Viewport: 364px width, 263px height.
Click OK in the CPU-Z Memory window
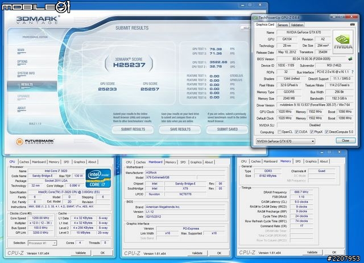tap(334, 252)
